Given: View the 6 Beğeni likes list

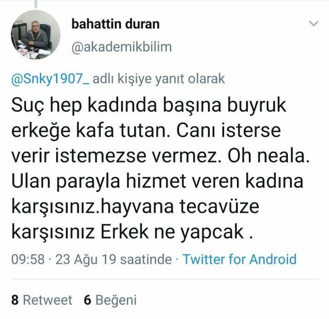Looking at the screenshot, I should [110, 299].
